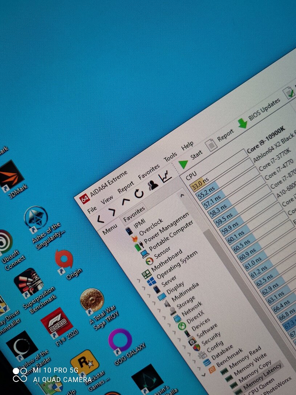Select the Devices tree item

[x=200, y=324]
